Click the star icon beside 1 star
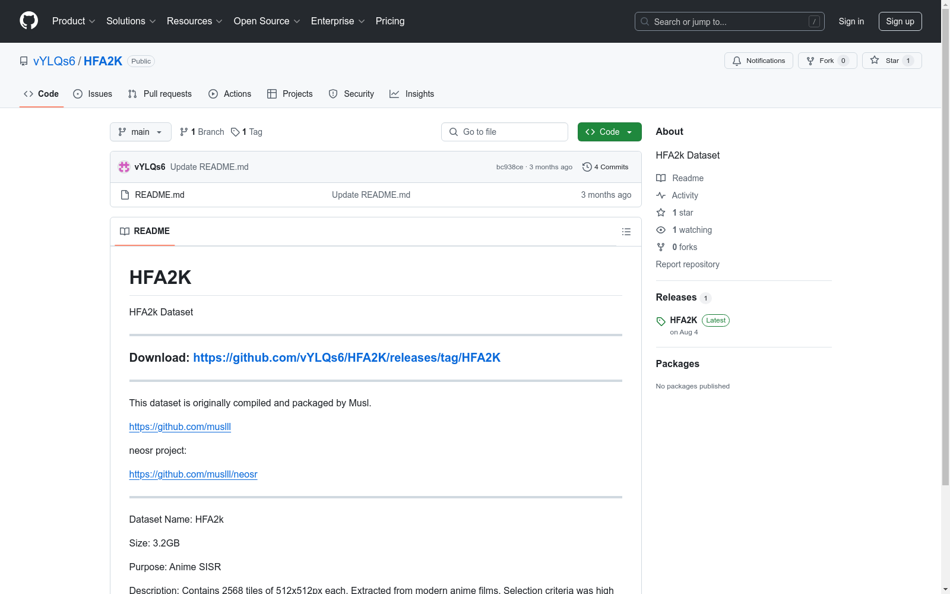This screenshot has height=594, width=950. tap(661, 213)
